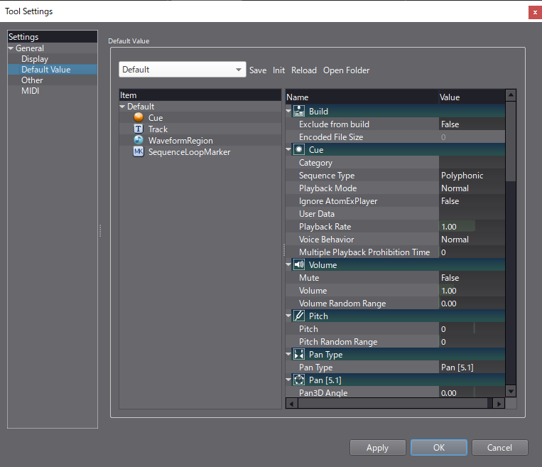Click Multiple Playback Prohibition Time value
Viewport: 542px width, 467px height.
[x=472, y=252]
